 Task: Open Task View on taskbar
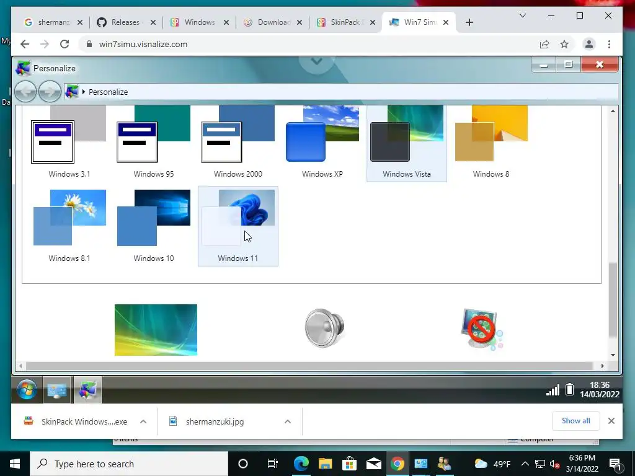pos(273,464)
